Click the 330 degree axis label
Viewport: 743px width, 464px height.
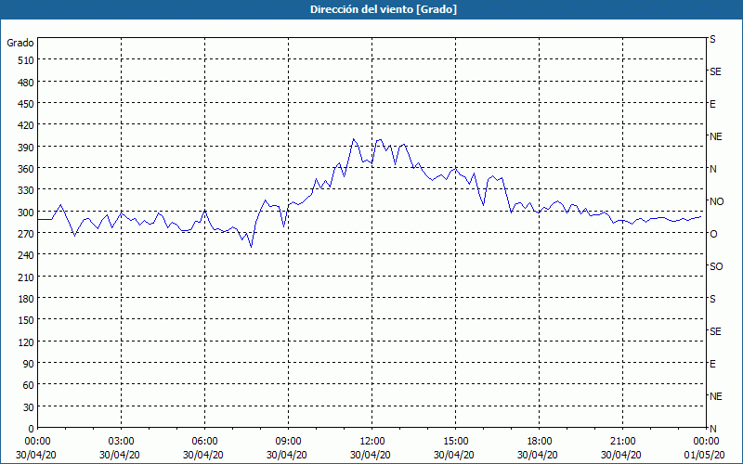click(27, 190)
